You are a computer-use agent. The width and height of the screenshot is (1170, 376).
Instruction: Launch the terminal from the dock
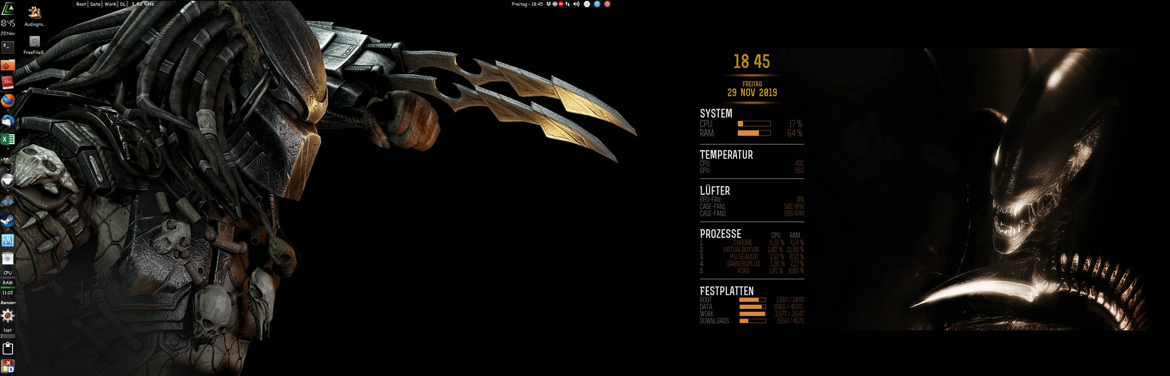8,47
